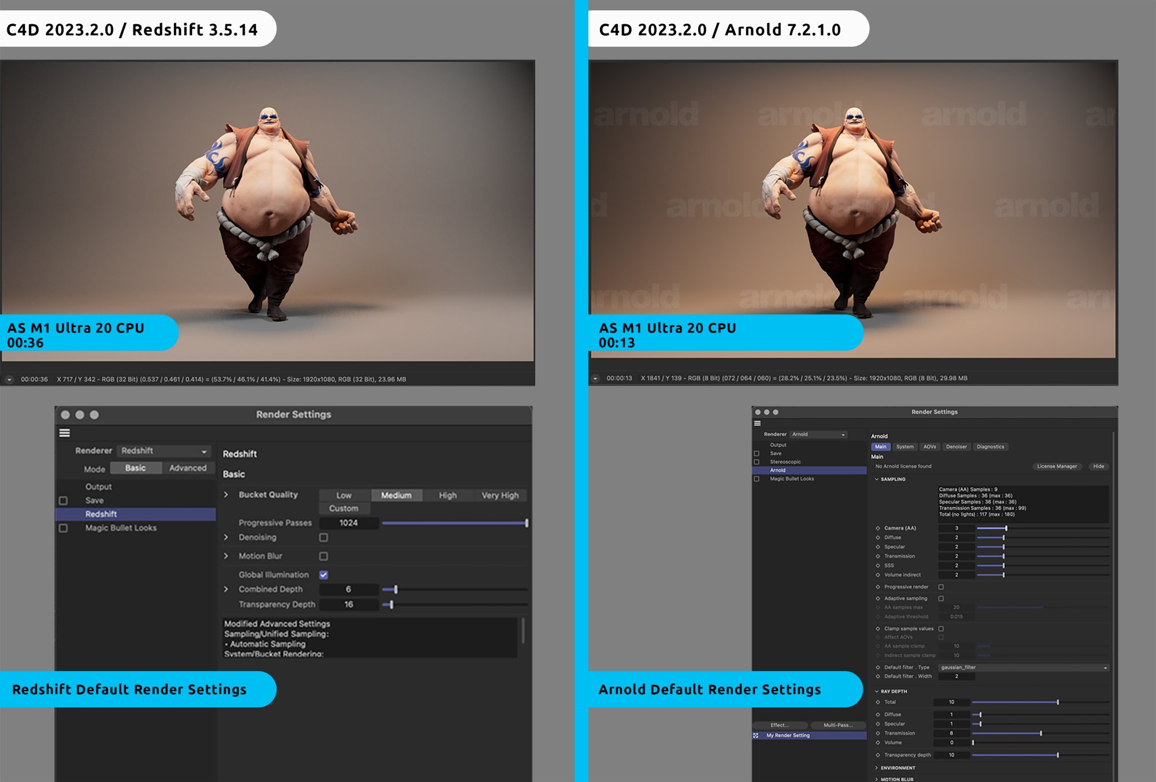Click keyframe diamond beside Transparency depth in Arnold
1156x782 pixels.
pyautogui.click(x=878, y=755)
